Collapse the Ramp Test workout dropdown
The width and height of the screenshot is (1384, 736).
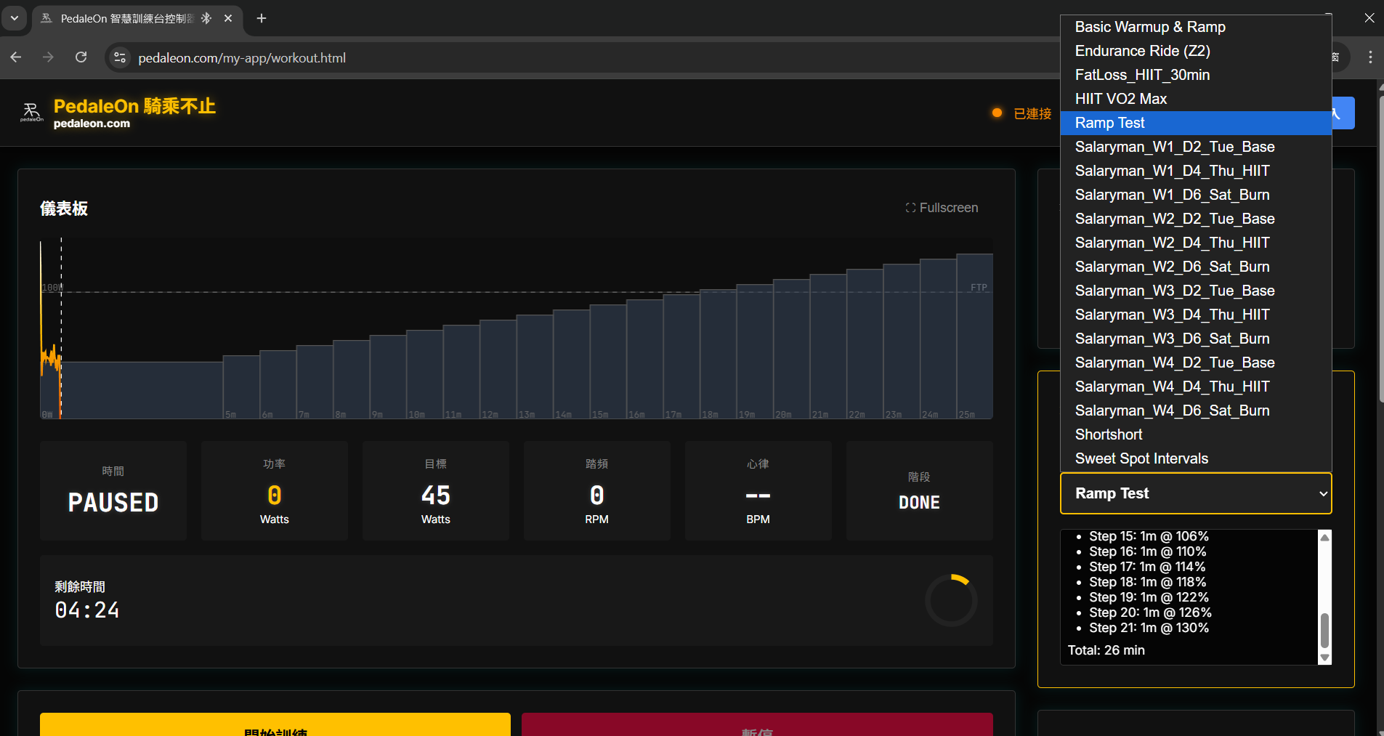[x=1195, y=493]
